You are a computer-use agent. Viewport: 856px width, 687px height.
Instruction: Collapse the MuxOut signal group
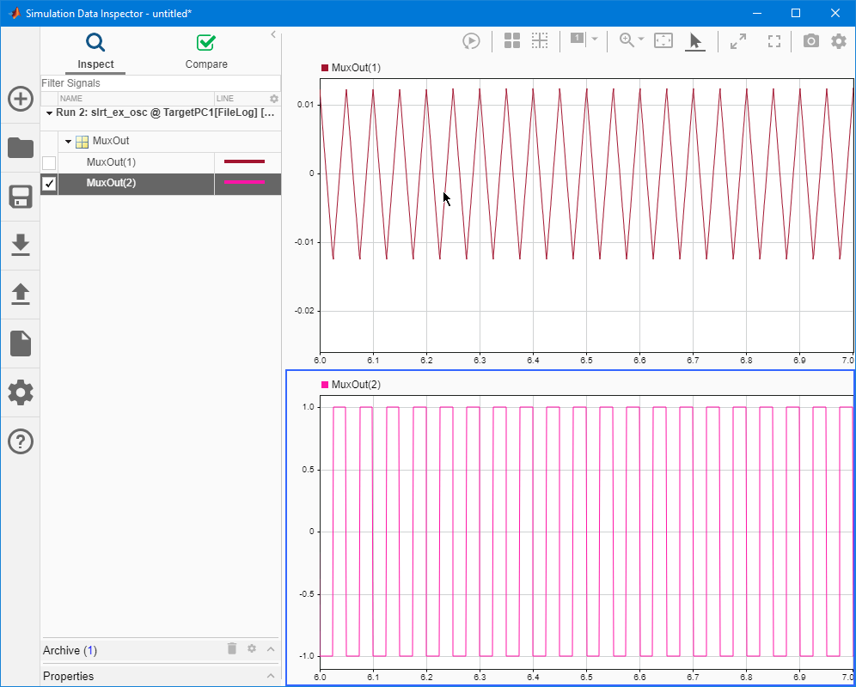coord(68,141)
